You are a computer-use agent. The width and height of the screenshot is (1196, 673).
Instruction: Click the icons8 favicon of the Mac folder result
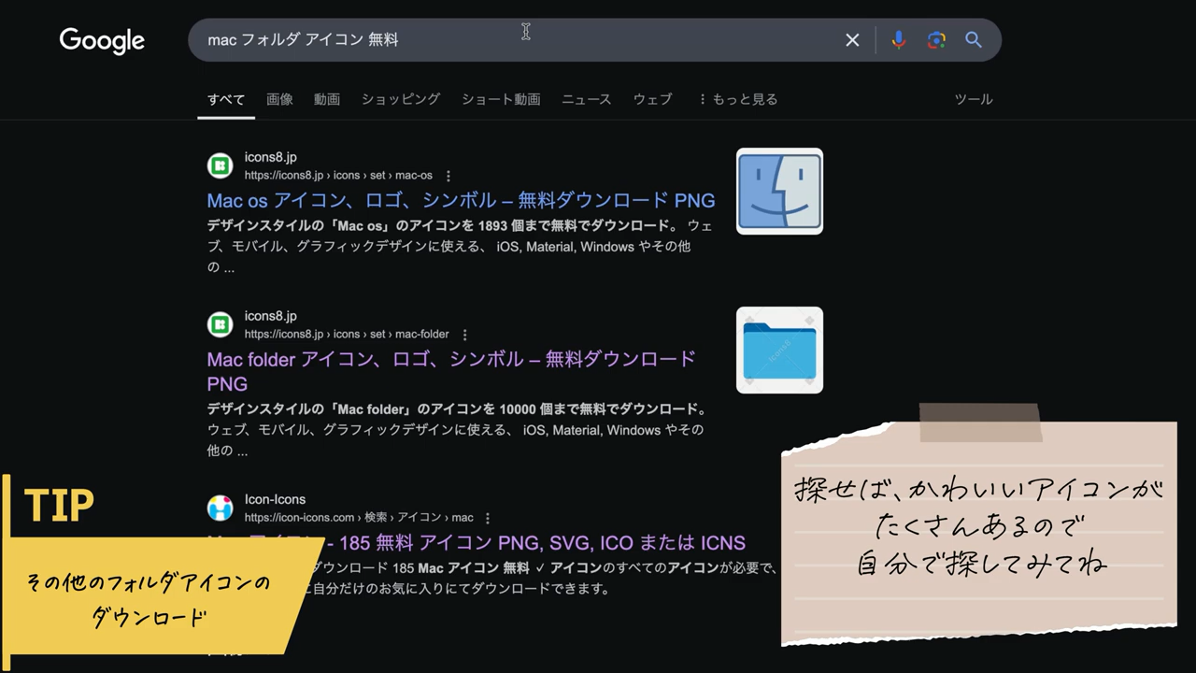click(x=220, y=324)
